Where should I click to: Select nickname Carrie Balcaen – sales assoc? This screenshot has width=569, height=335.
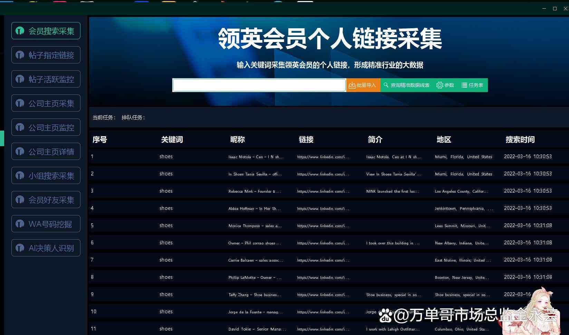coord(256,260)
